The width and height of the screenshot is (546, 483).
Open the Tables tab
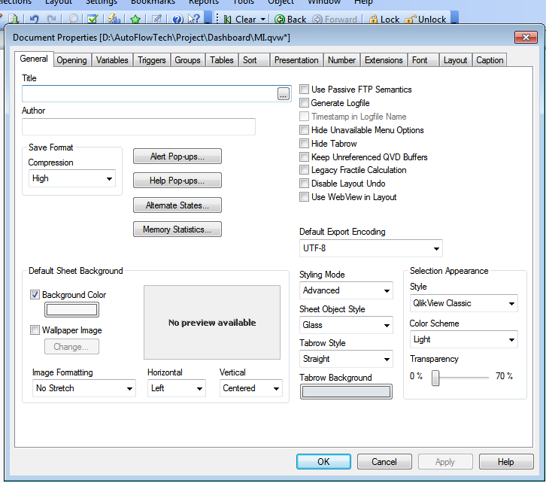click(221, 60)
